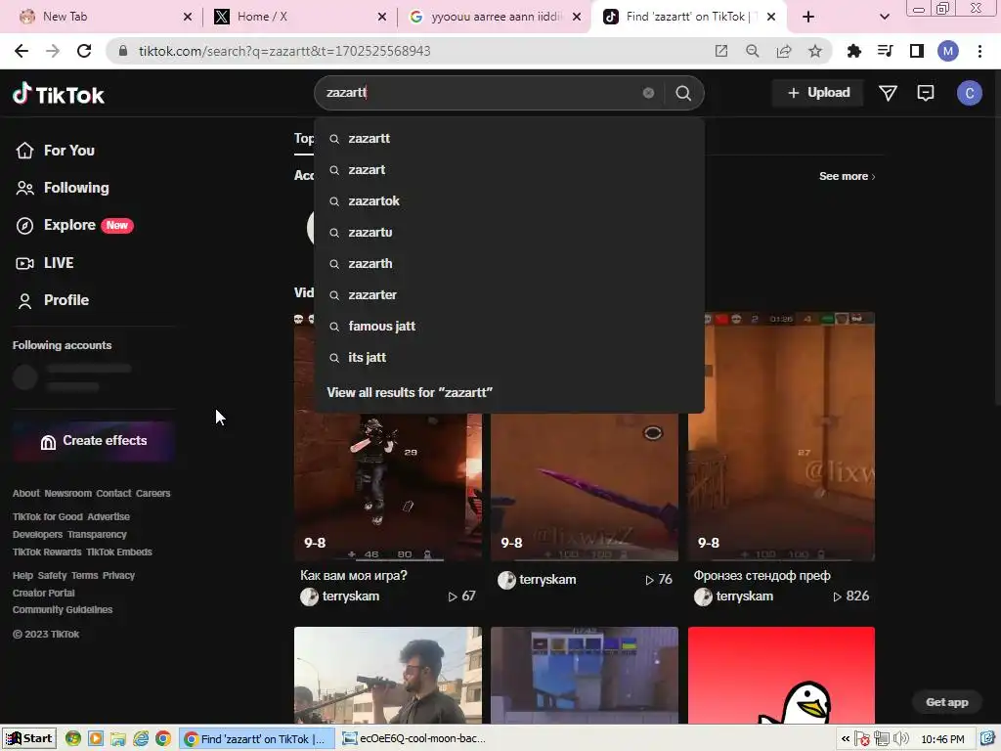
Task: Open the red duck video thumbnail
Action: (781, 675)
